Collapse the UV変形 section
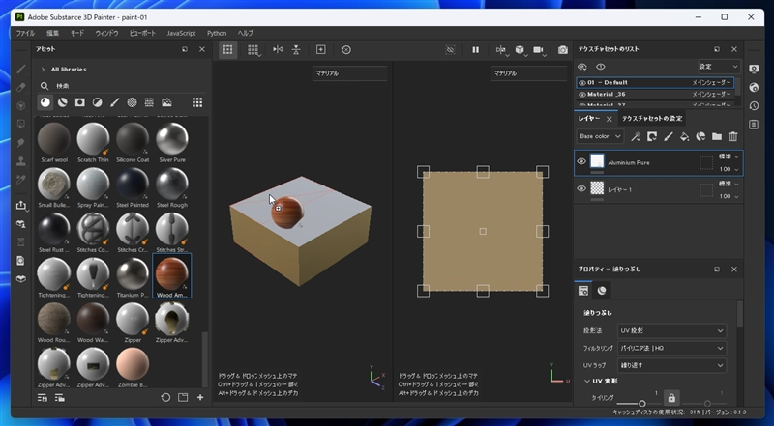Viewport: 774px width, 426px height. 587,382
